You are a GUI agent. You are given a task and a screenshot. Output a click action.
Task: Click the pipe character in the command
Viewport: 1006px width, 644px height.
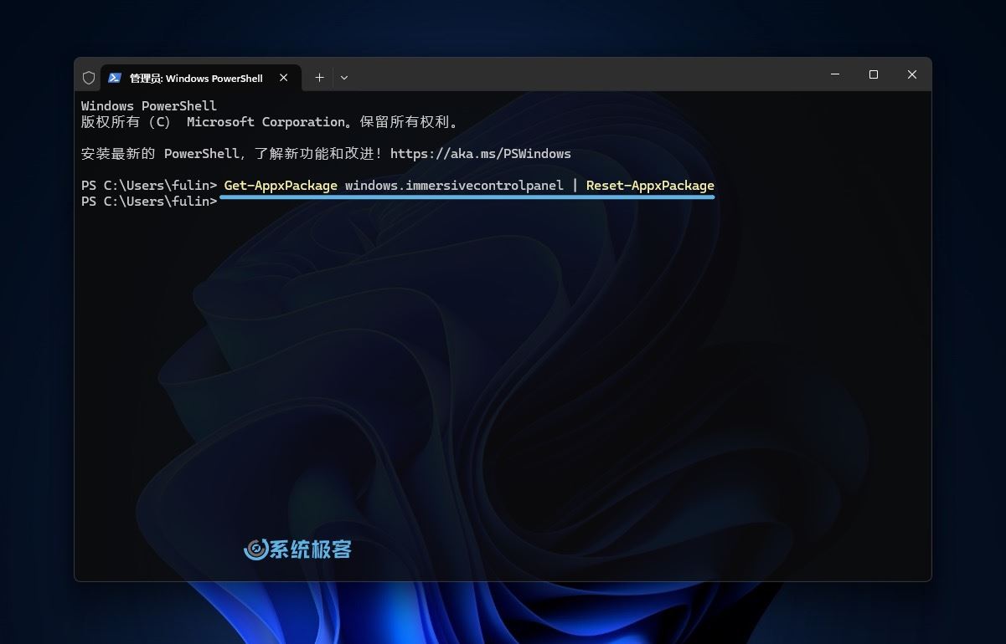[x=575, y=186]
